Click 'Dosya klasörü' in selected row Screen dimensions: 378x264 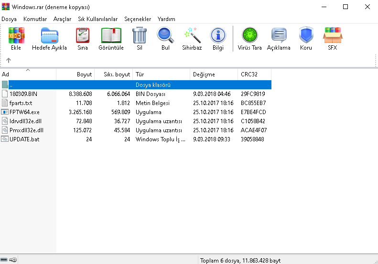pyautogui.click(x=153, y=85)
